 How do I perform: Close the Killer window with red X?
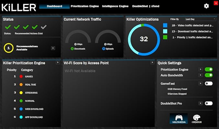(x=216, y=3)
